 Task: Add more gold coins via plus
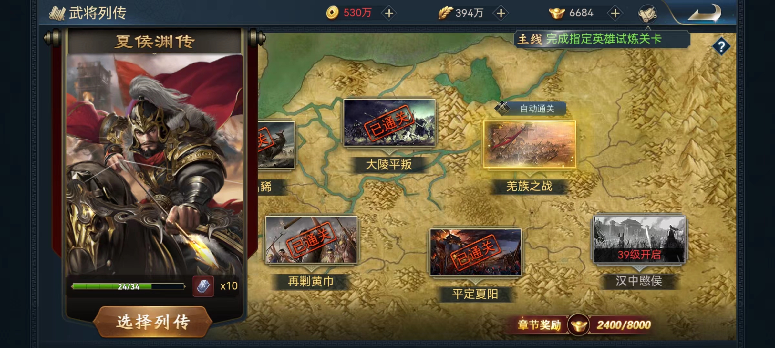pos(389,13)
